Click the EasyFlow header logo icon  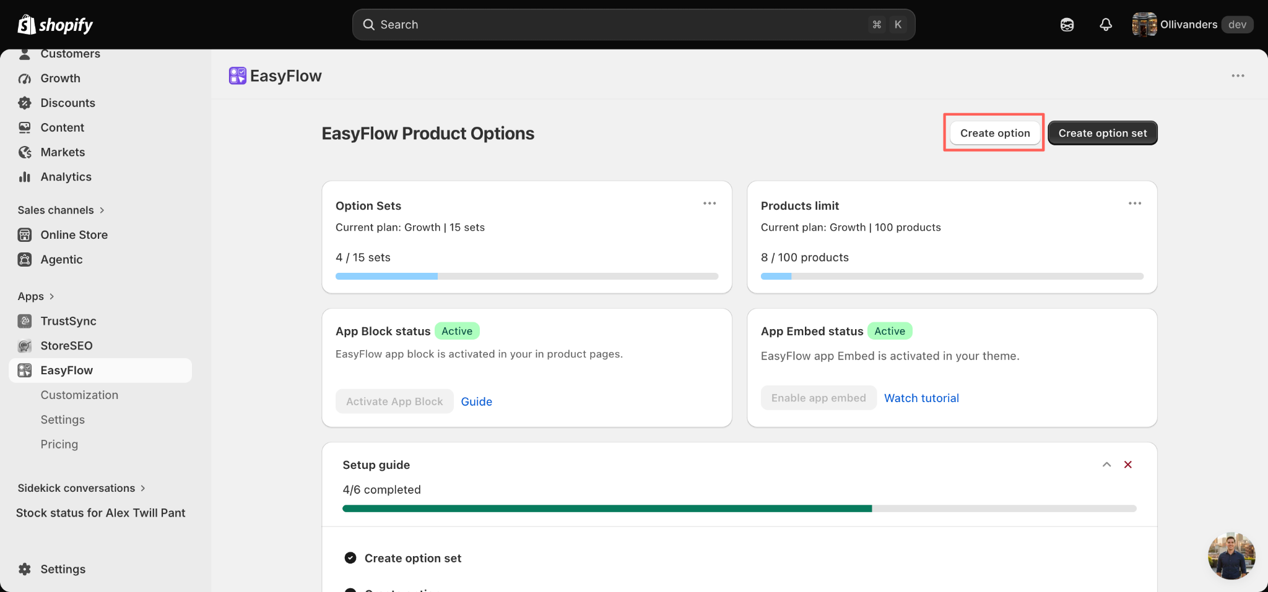(238, 76)
